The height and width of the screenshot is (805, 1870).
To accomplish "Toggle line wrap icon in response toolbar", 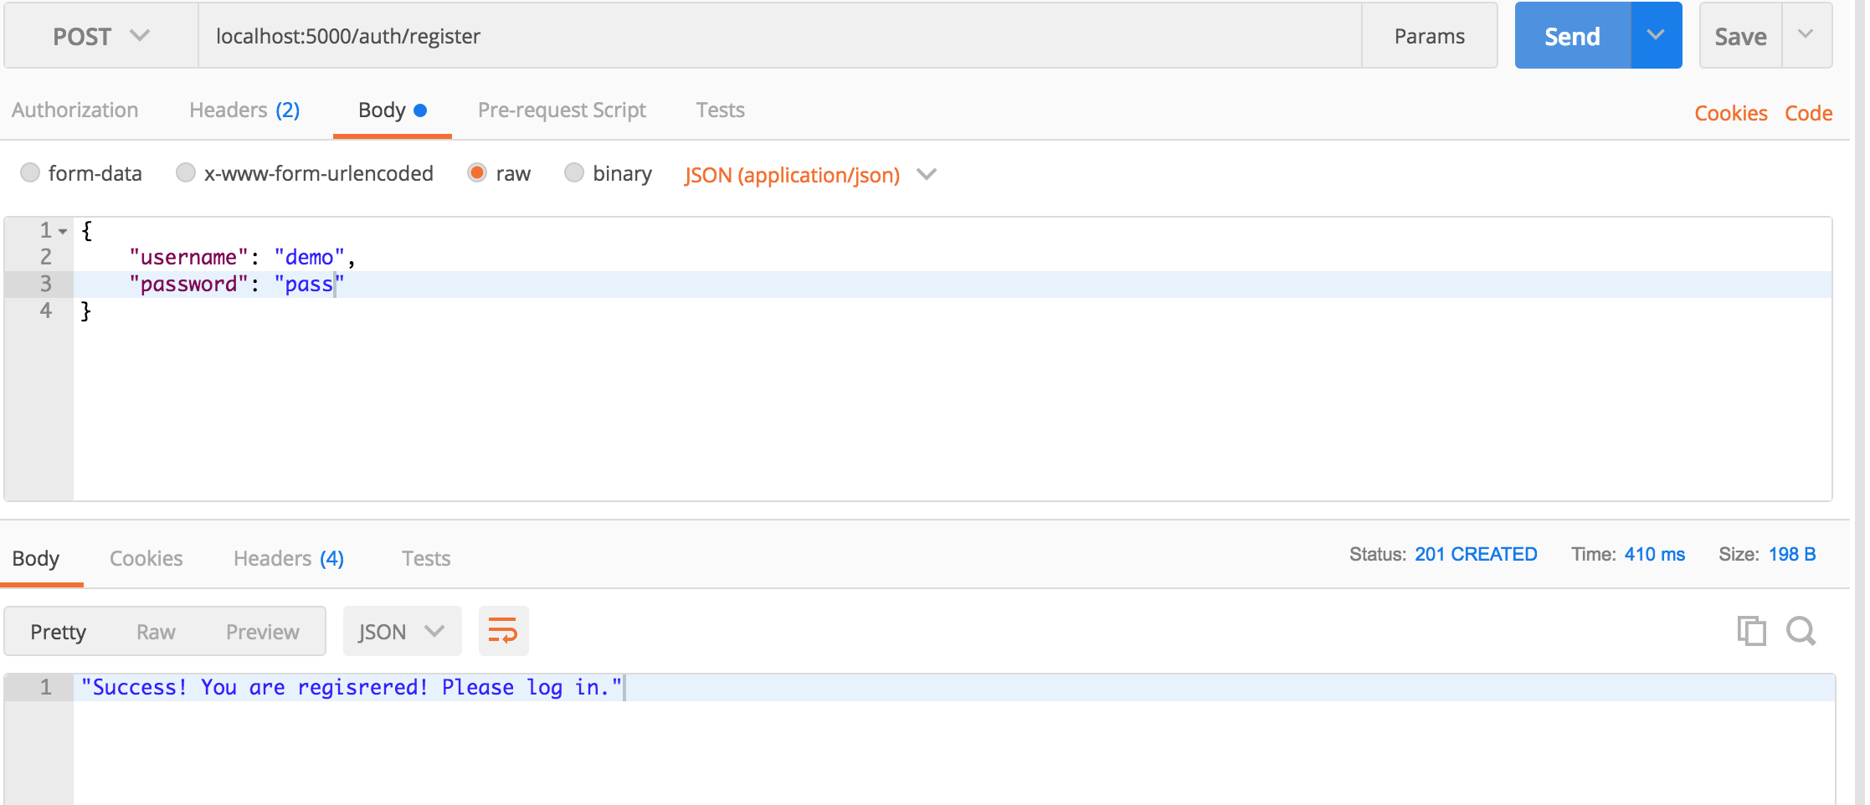I will tap(503, 631).
